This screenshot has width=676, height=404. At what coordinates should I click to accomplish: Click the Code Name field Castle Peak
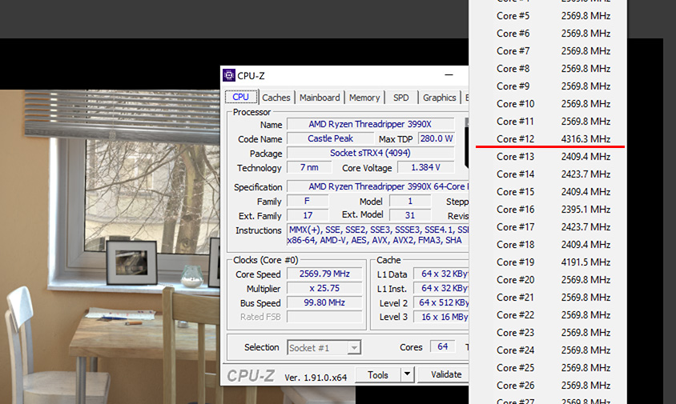click(x=330, y=138)
